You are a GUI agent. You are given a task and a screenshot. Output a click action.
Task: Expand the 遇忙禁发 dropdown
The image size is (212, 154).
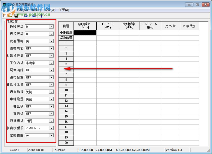click(51, 77)
